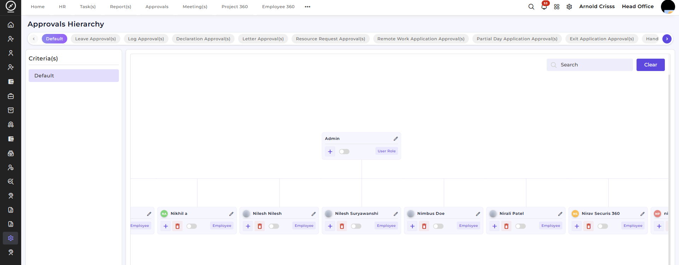Viewport: 679px width, 265px height.
Task: Open the global search icon
Action: pos(531,7)
